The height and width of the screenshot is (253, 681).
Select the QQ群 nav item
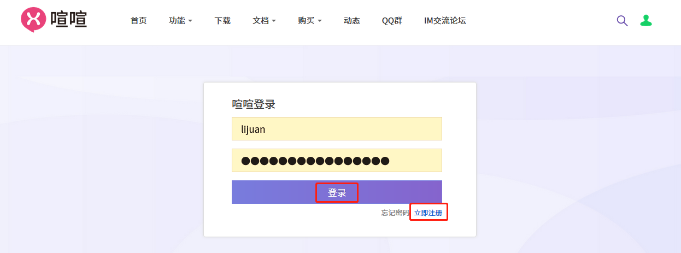(392, 21)
